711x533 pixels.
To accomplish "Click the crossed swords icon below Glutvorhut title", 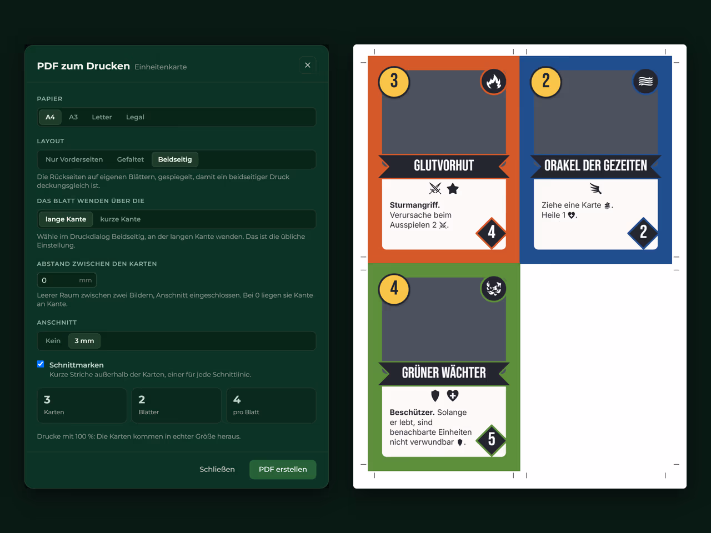I will tap(435, 189).
